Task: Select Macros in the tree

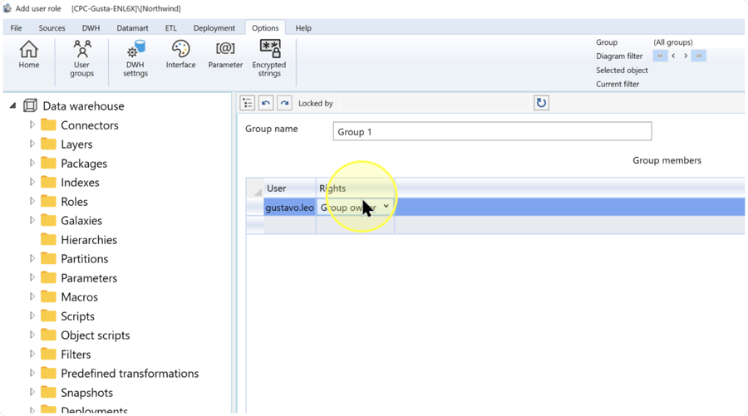Action: pyautogui.click(x=79, y=297)
